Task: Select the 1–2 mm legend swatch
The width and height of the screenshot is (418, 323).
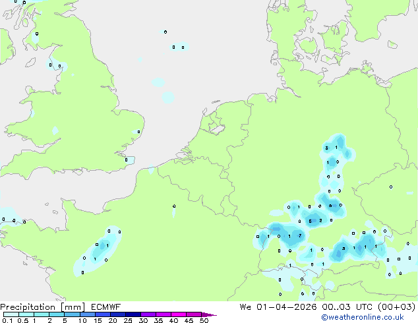Action: [x=42, y=314]
